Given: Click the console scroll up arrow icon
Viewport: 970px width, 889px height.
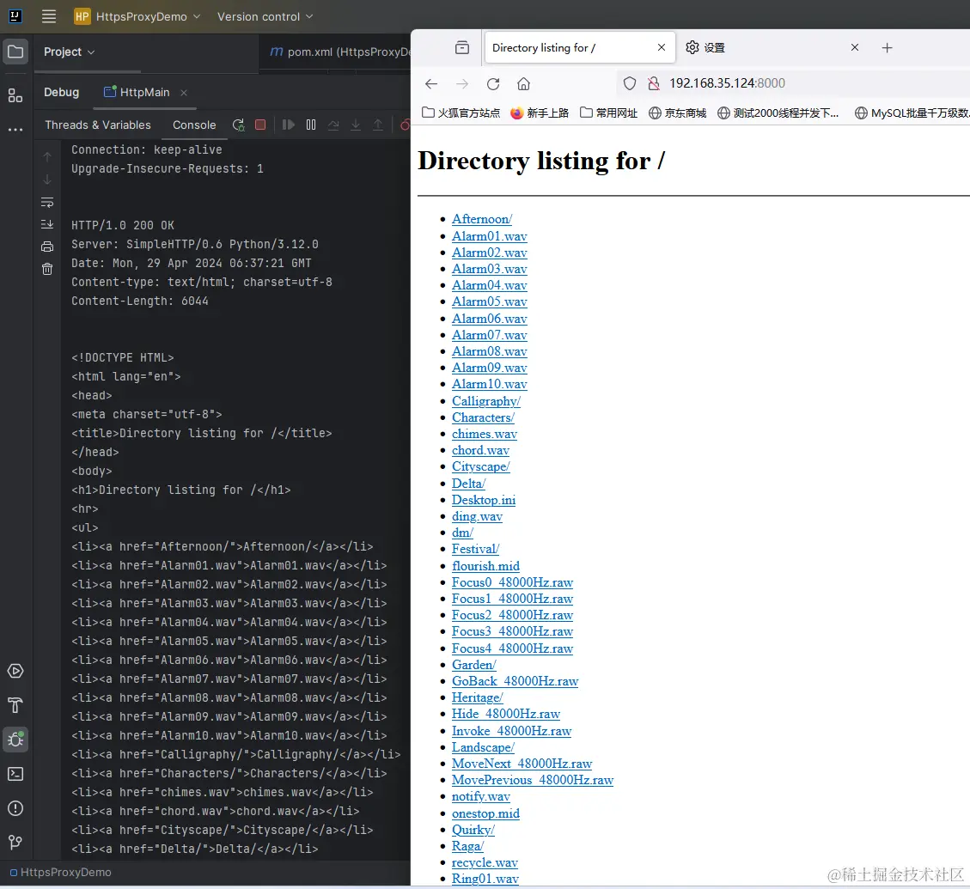Looking at the screenshot, I should [x=47, y=157].
